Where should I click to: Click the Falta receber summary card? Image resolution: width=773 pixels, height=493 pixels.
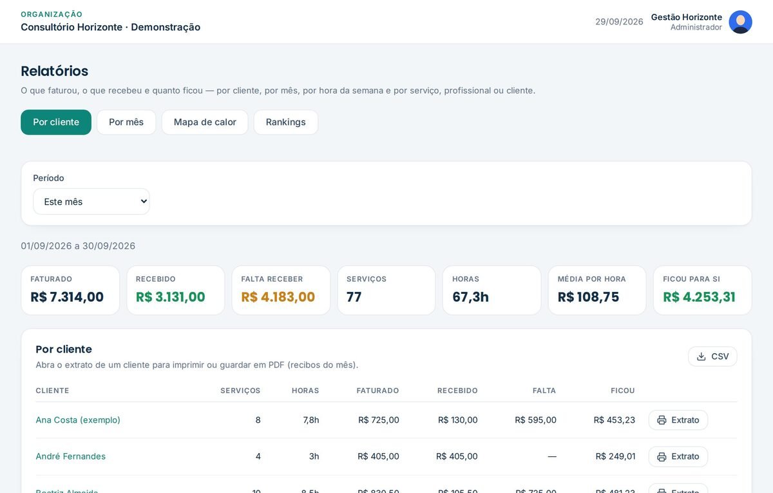[x=281, y=291]
